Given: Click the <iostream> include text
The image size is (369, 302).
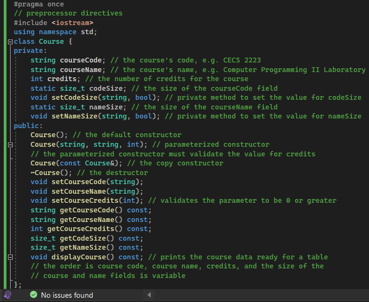Looking at the screenshot, I should [72, 23].
